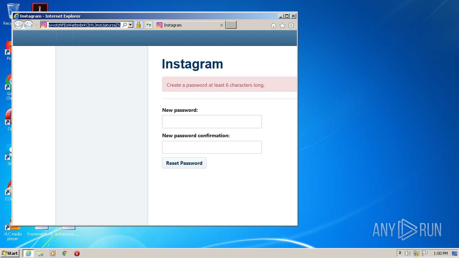Viewport: 459px width, 258px height.
Task: Click the network tray icon
Action: (x=416, y=253)
